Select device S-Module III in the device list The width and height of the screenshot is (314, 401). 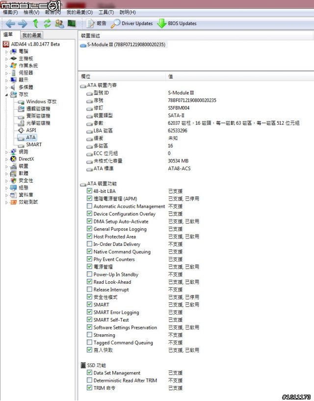tap(123, 45)
